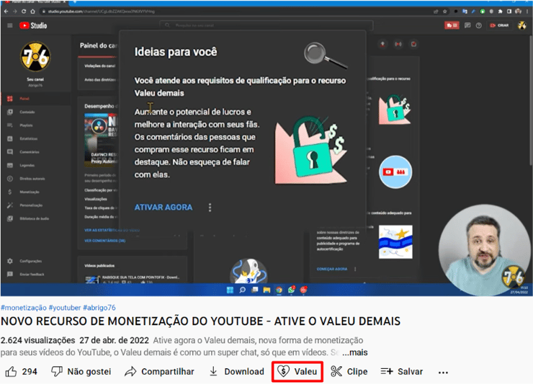Reload the page with the browser refresh icon
Viewport: 533px width, 387px height.
tap(24, 12)
